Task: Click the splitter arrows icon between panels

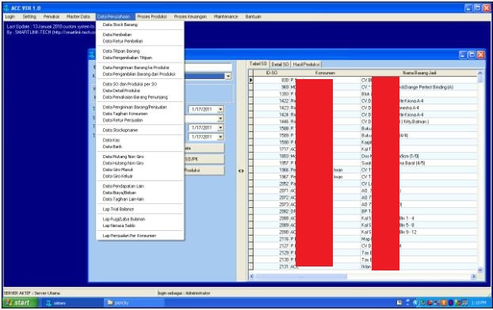Action: [x=241, y=171]
